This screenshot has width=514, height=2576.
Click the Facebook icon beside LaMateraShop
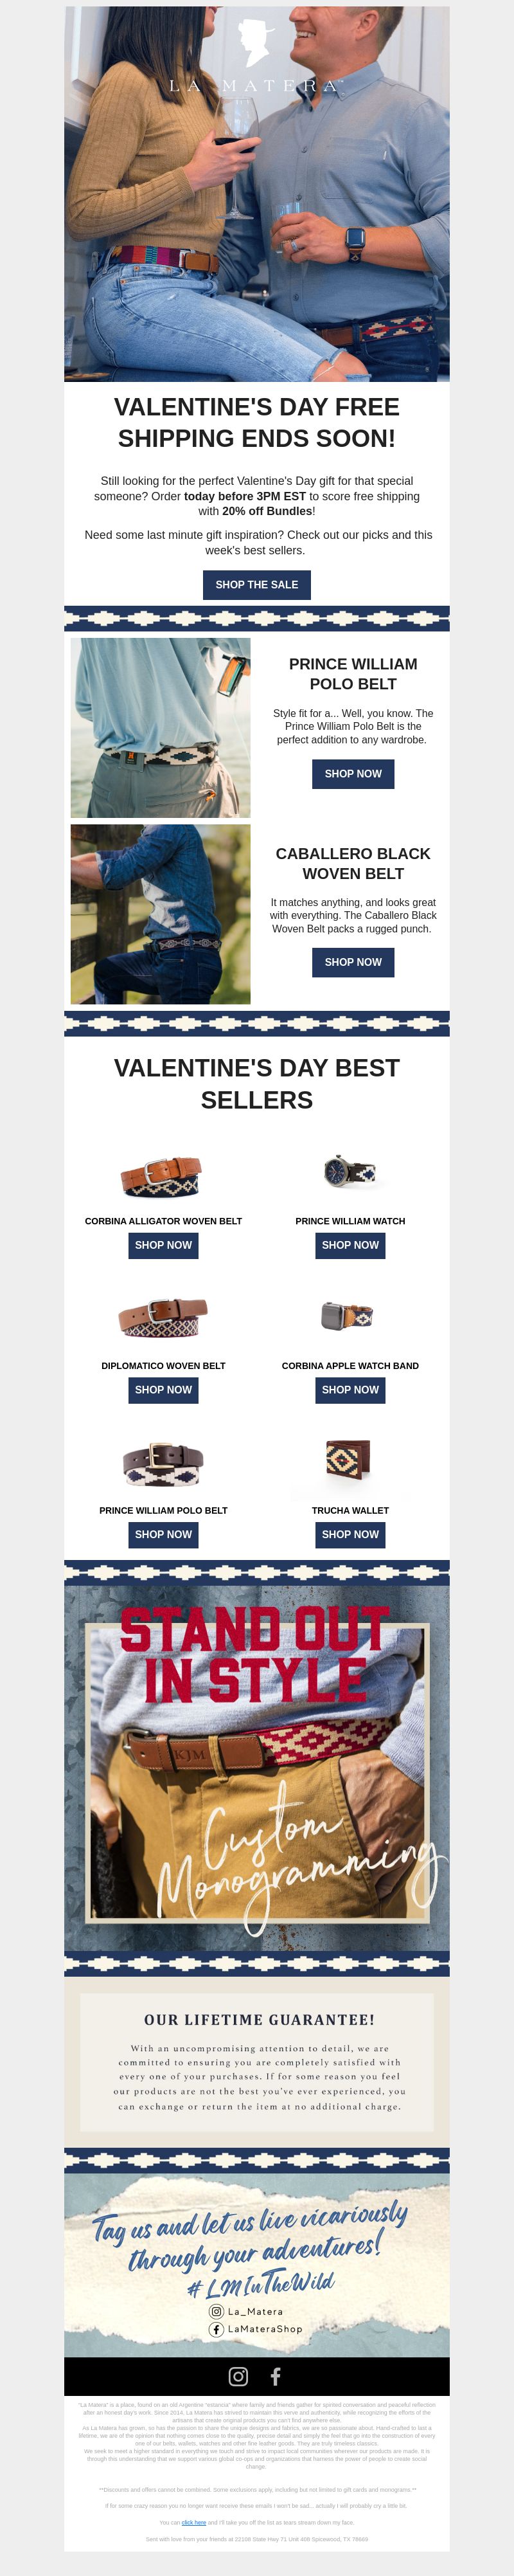[215, 2329]
